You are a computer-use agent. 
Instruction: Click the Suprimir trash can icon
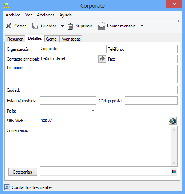70,26
